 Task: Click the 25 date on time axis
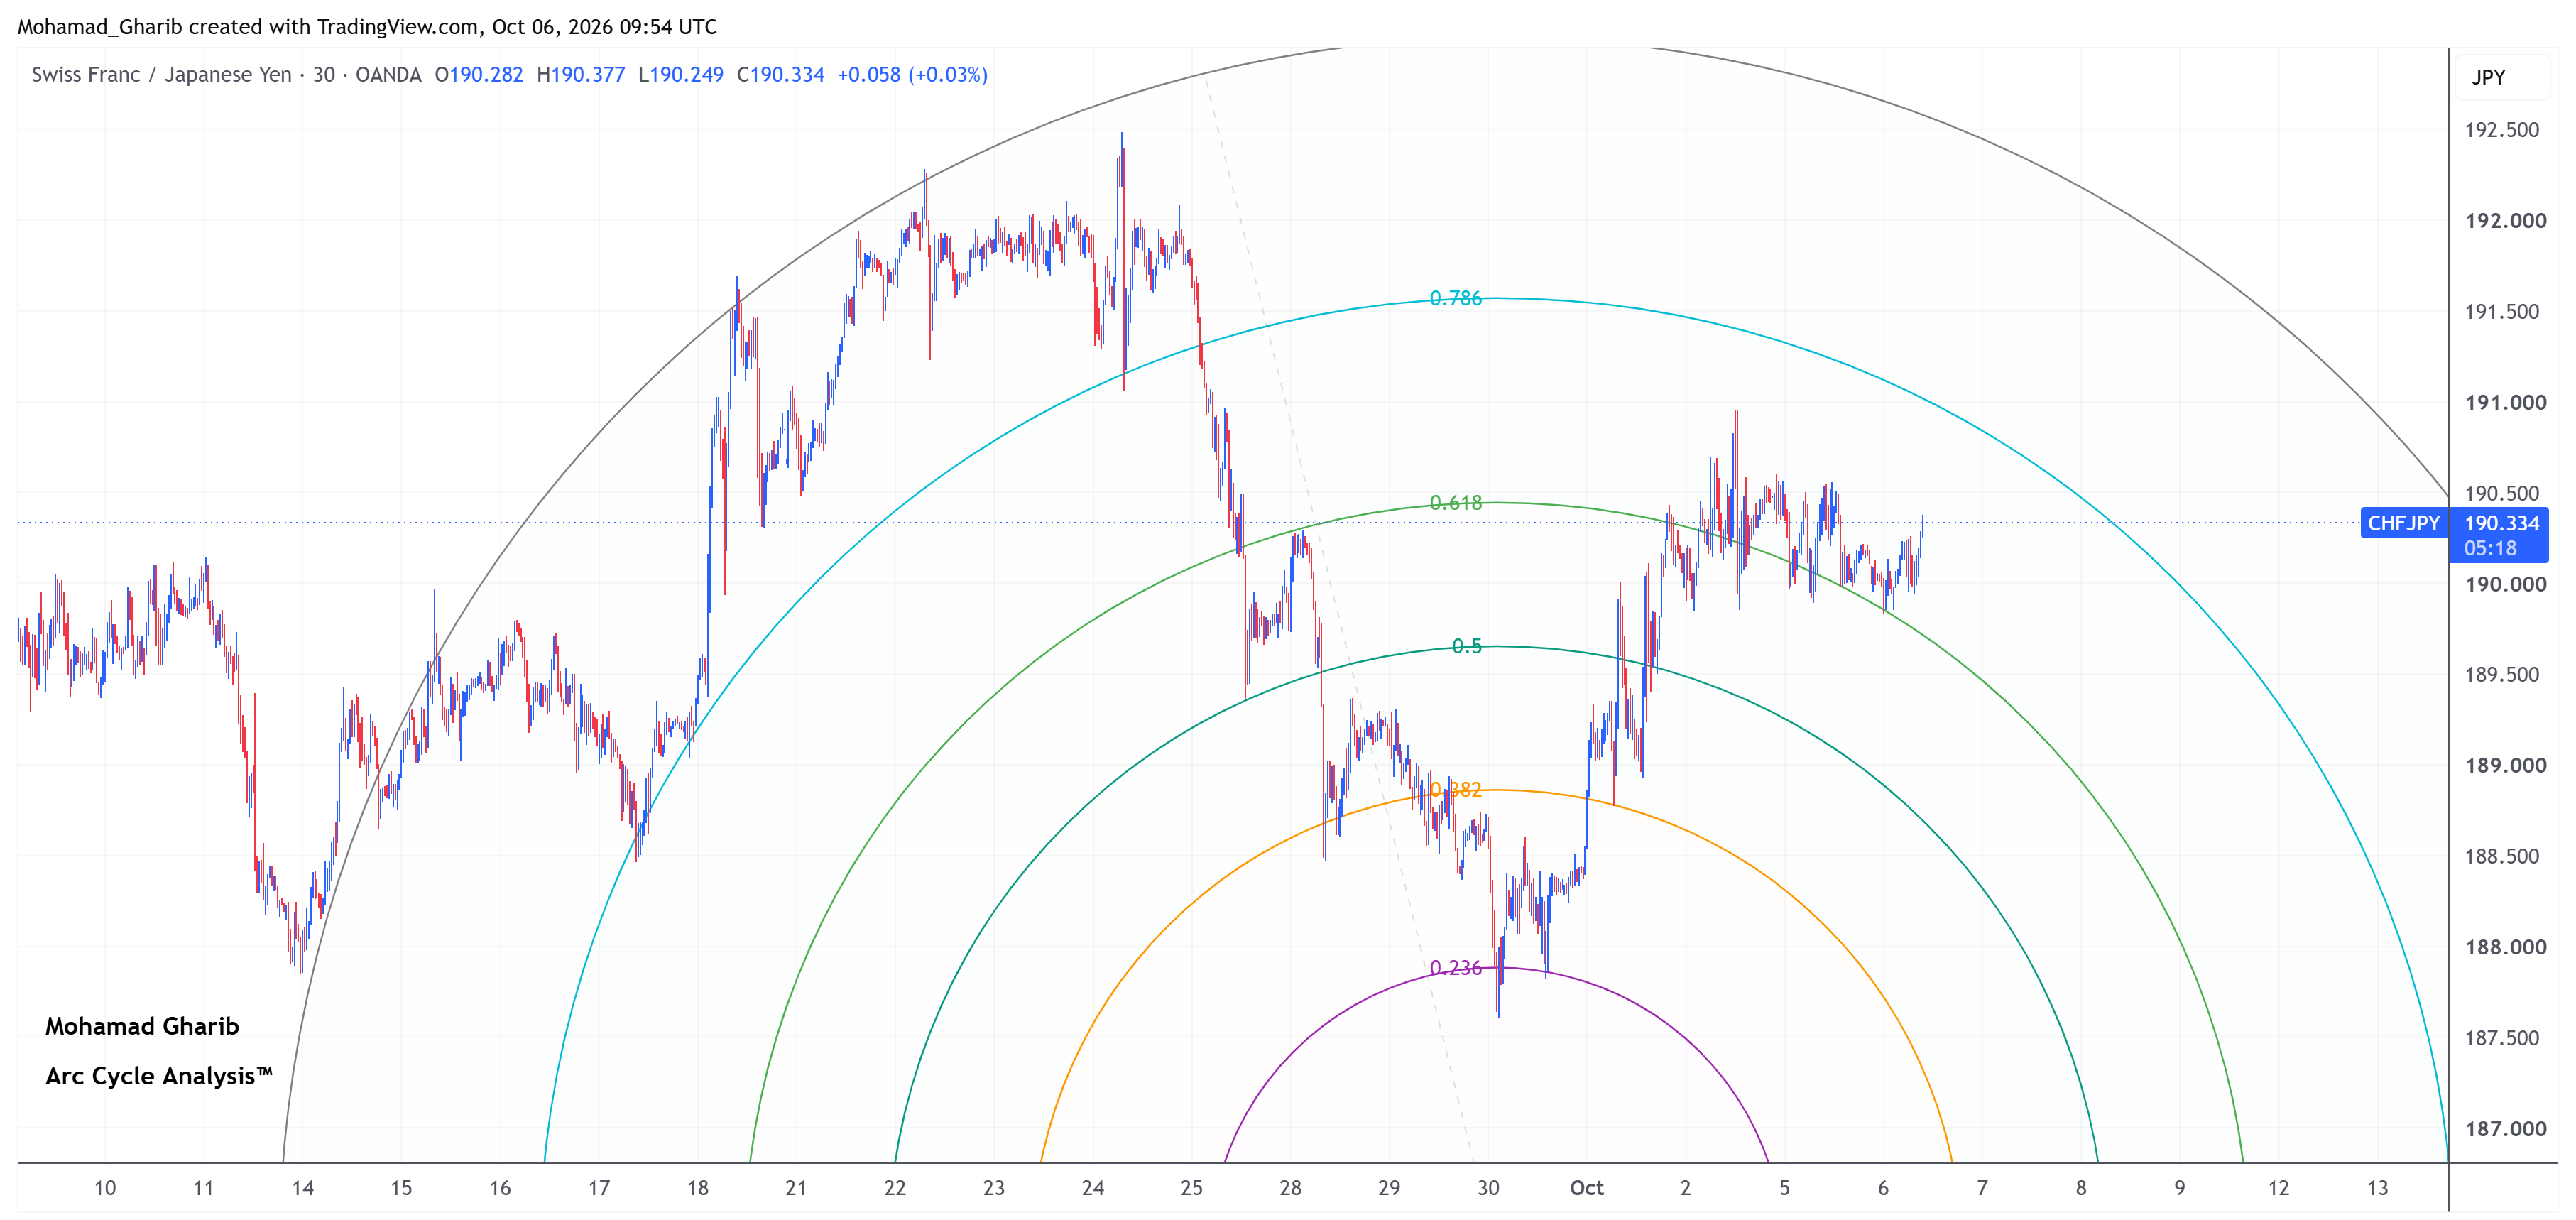1191,1188
